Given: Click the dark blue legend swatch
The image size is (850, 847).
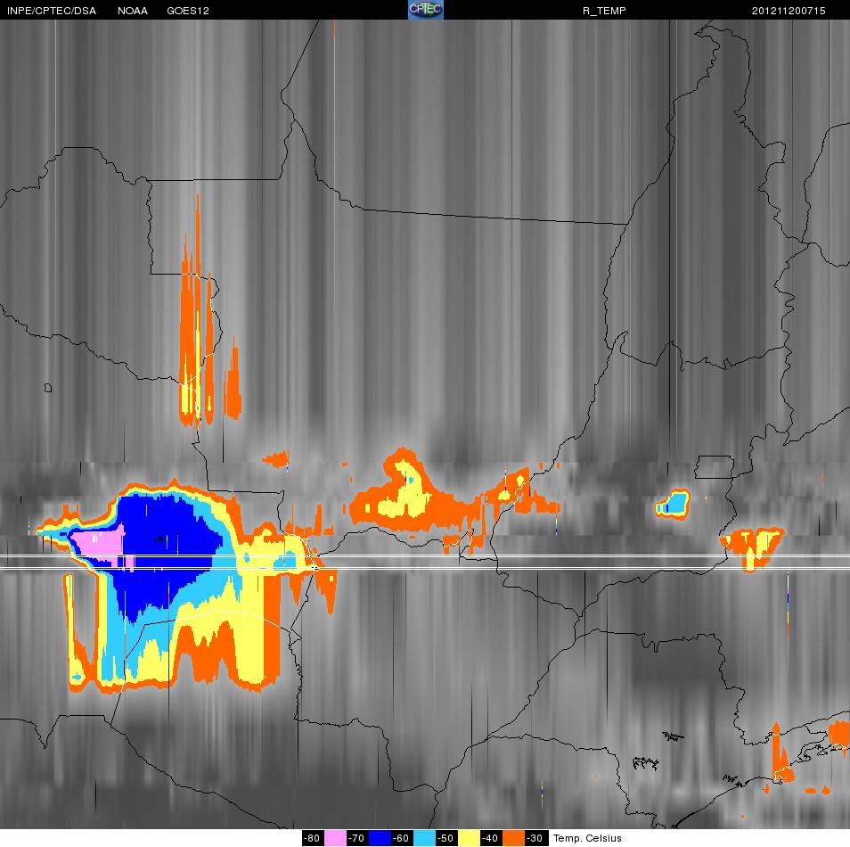Looking at the screenshot, I should (380, 838).
